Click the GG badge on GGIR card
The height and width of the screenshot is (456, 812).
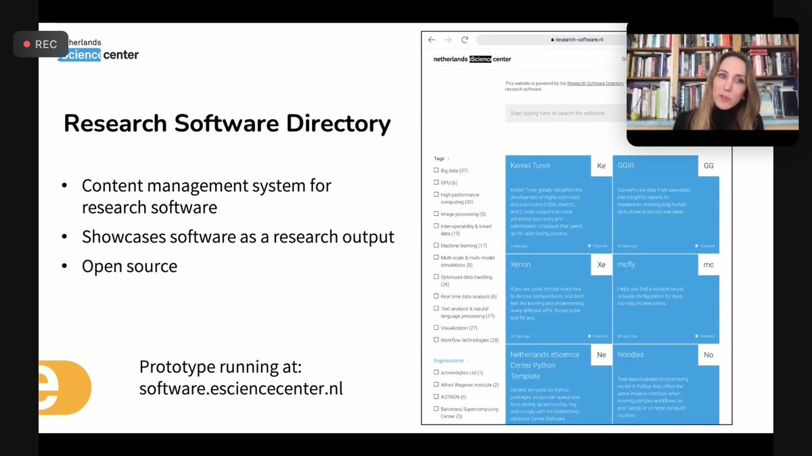pyautogui.click(x=708, y=166)
